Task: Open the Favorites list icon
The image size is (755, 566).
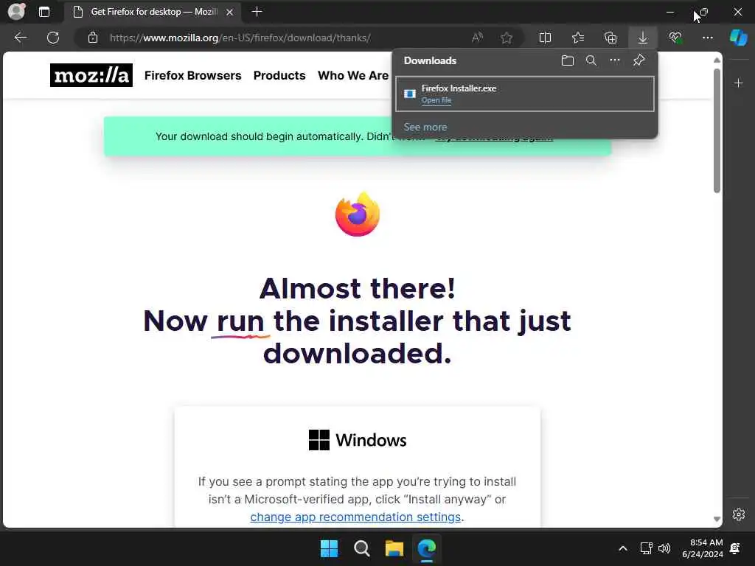Action: click(x=578, y=38)
